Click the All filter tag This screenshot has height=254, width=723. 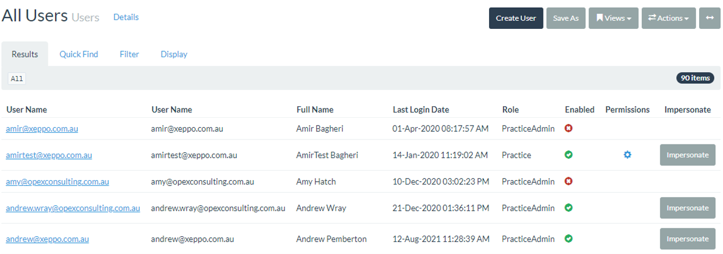[x=17, y=79]
